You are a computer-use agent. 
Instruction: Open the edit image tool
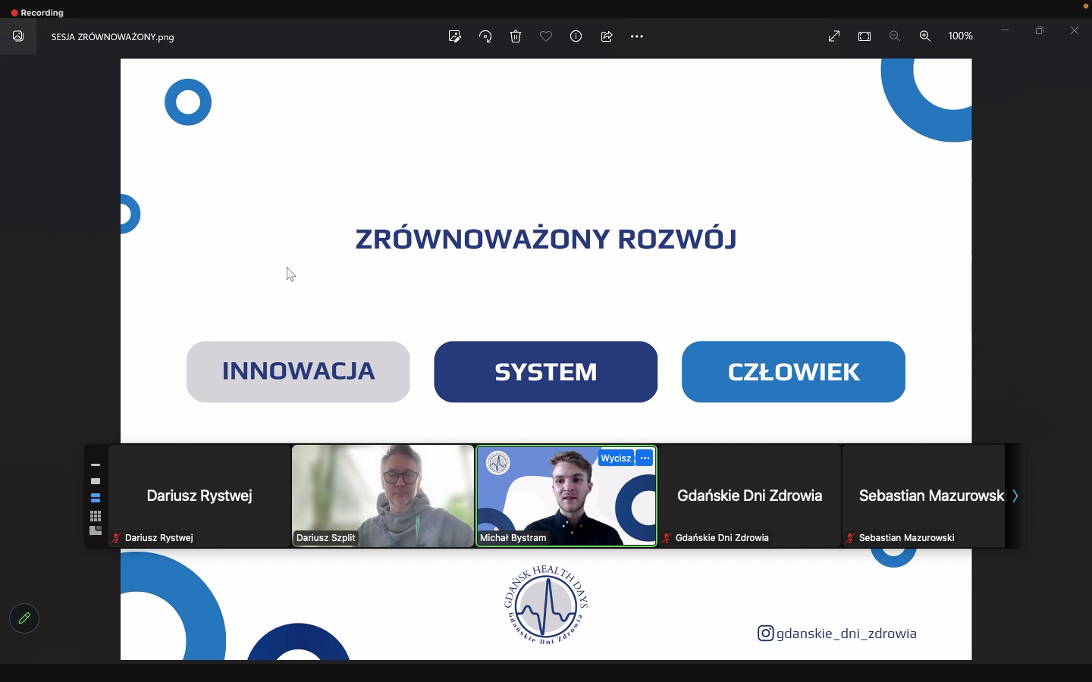coord(455,36)
